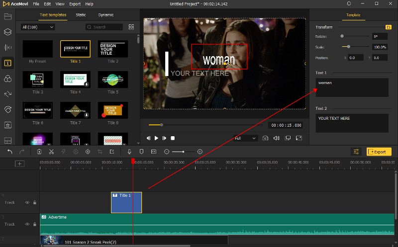Open the Split Screen sidebar icon
This screenshot has height=247, width=398.
(8, 140)
